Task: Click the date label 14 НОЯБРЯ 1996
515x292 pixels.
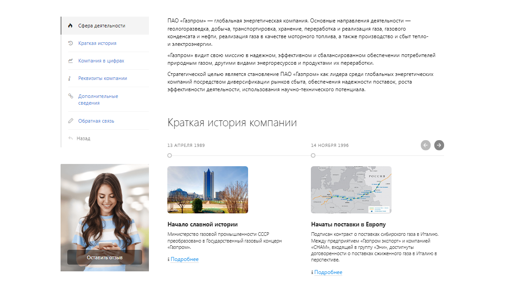Action: point(330,146)
